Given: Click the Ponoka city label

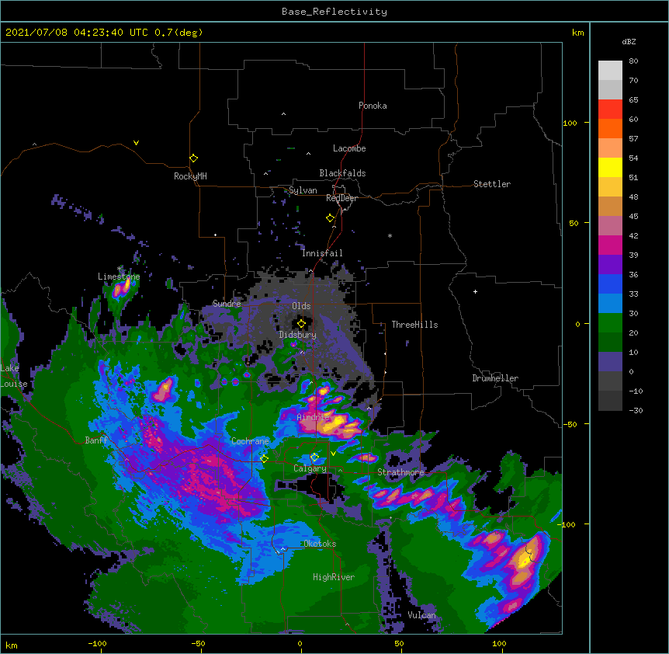Looking at the screenshot, I should [373, 106].
